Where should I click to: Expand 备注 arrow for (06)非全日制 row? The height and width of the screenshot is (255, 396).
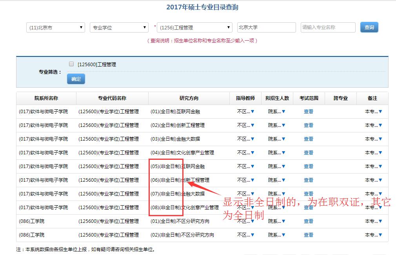[x=380, y=180]
